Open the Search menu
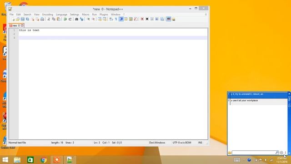This screenshot has width=291, height=164. pyautogui.click(x=27, y=15)
